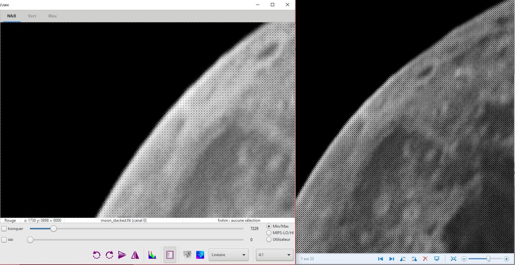This screenshot has width=515, height=265.
Task: Rotate image counter-clockwise with purple arrow
Action: [97, 255]
